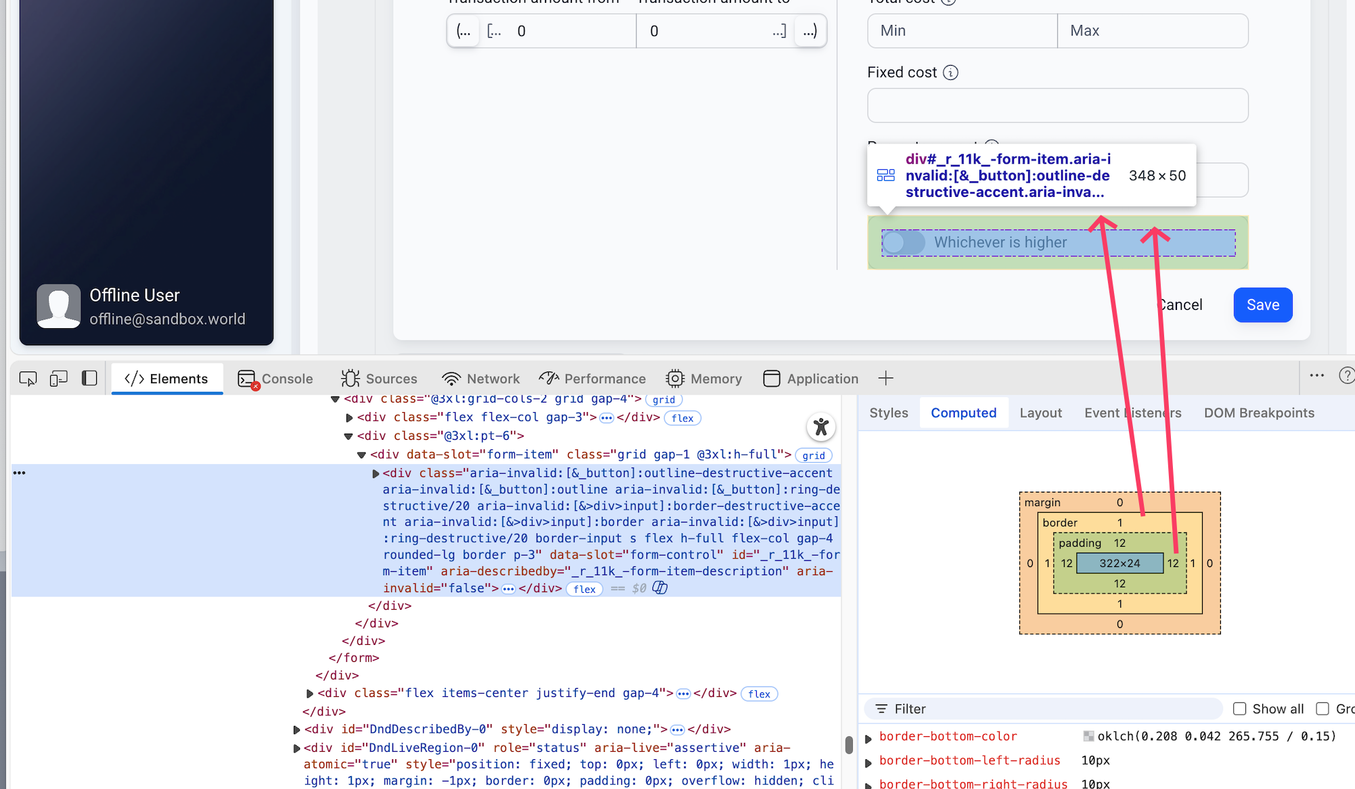Open the Styles pane tab
1355x789 pixels.
click(x=889, y=413)
